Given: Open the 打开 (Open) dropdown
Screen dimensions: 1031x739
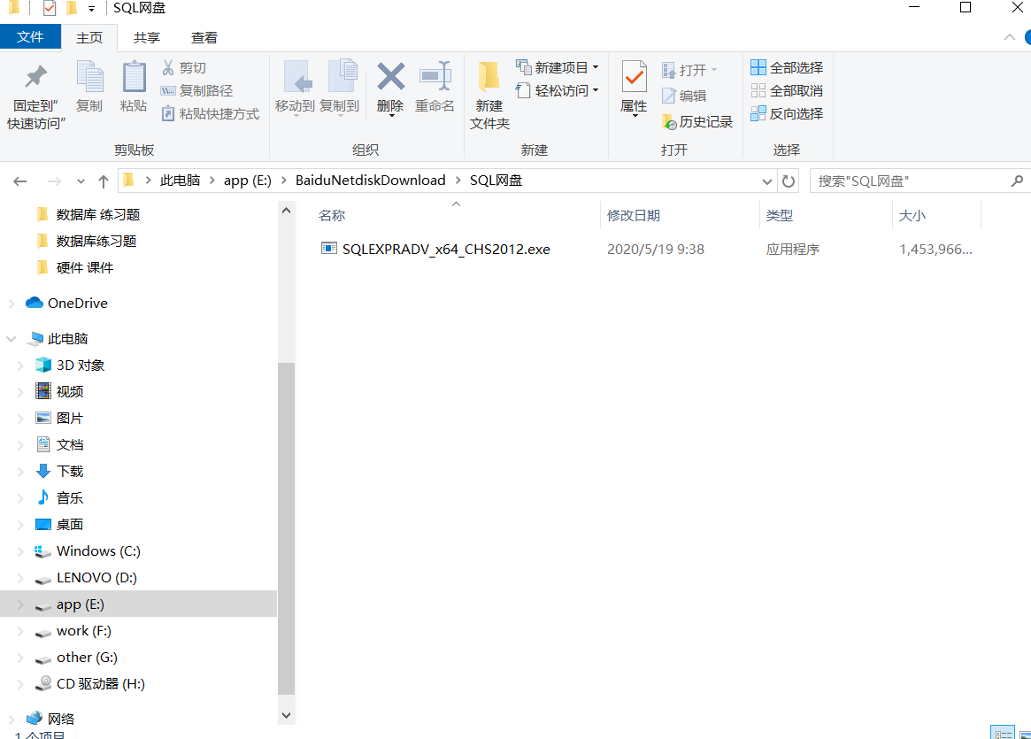Looking at the screenshot, I should [689, 70].
